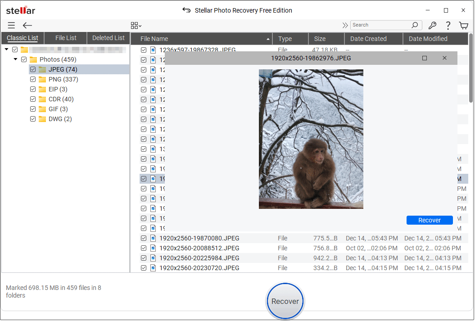Uncheck 1920x2560-19870080.JPEG checkbox
This screenshot has width=475, height=321.
coord(144,238)
